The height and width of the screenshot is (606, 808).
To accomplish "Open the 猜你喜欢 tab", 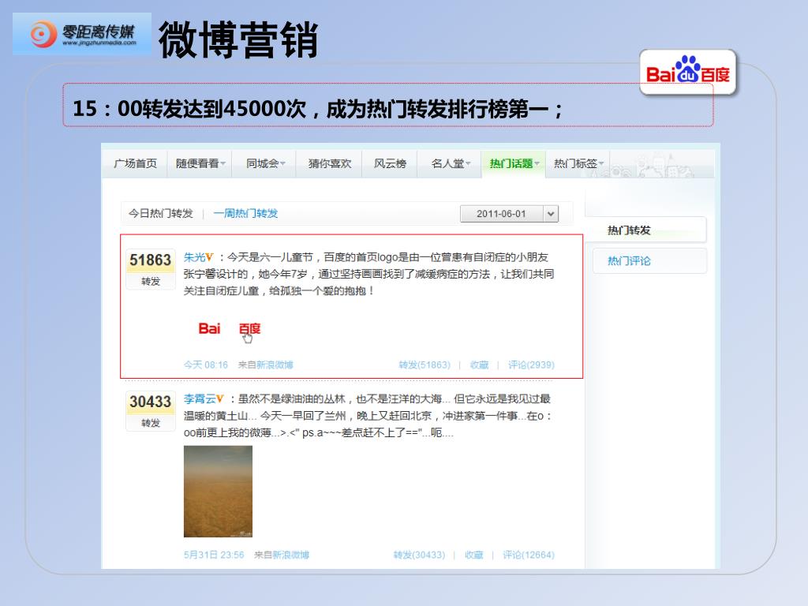I will tap(329, 163).
